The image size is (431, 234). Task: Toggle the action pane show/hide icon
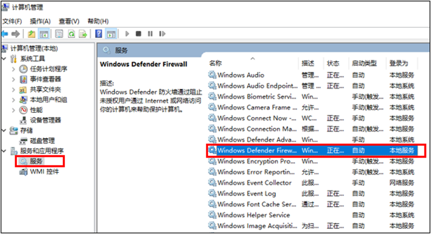110,34
